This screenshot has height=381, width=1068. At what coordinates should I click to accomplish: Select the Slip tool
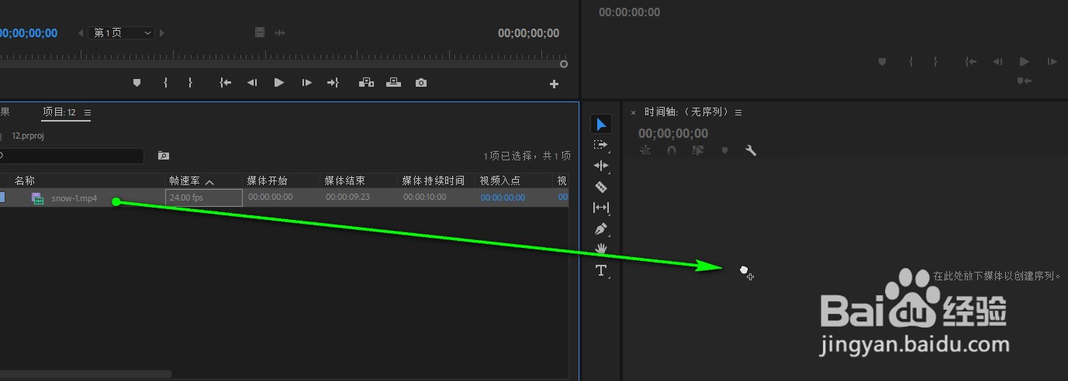tap(601, 208)
